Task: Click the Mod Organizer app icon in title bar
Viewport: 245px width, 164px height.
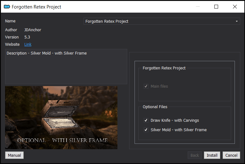Action: coord(7,7)
